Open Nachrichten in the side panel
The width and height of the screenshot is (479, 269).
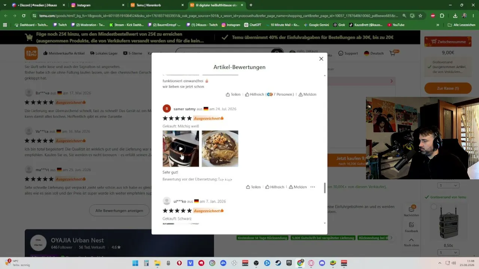coord(411,211)
